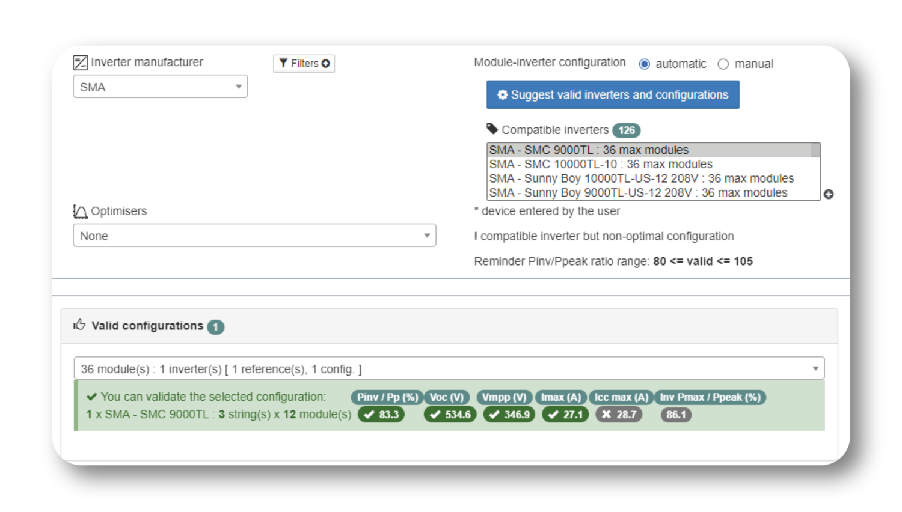Expand the Optimisers None dropdown
The width and height of the screenshot is (902, 512).
point(254,236)
